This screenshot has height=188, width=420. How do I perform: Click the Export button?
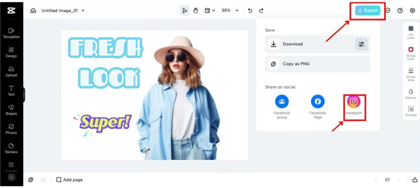(x=368, y=11)
